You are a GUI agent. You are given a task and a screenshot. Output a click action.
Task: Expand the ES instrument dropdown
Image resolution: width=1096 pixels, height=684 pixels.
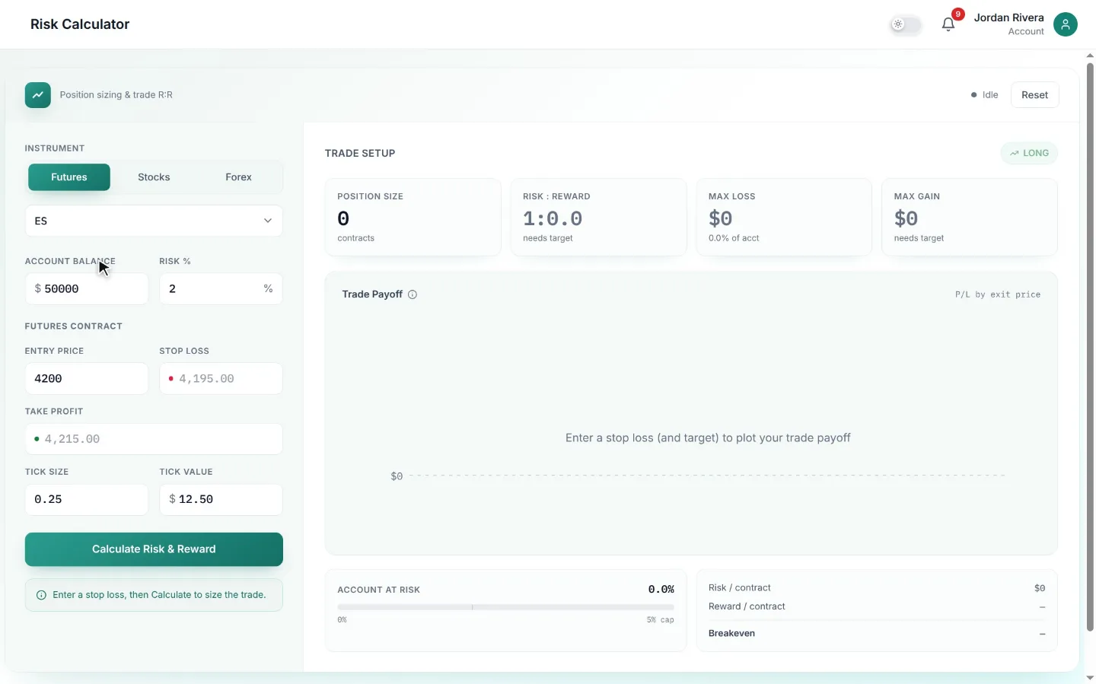pos(154,221)
